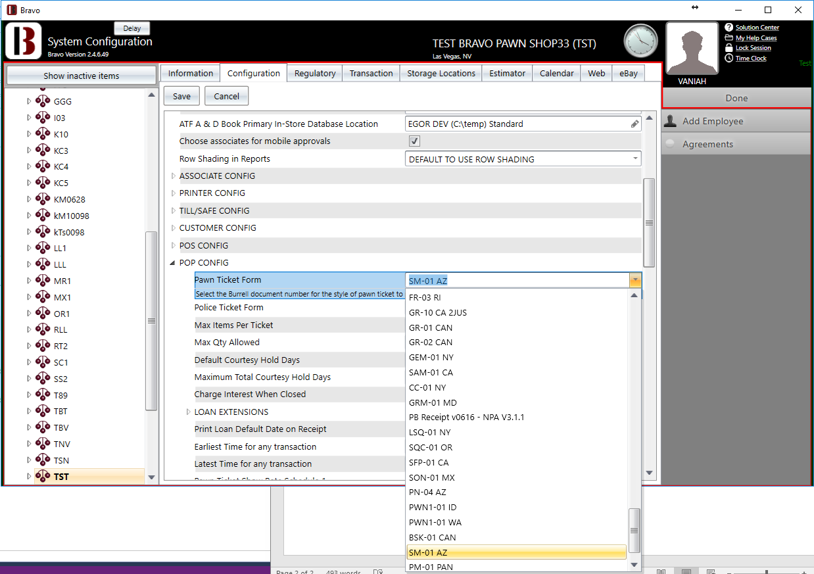Viewport: 814px width, 574px height.
Task: Expand CUSTOMER CONFIG section
Action: 174,228
